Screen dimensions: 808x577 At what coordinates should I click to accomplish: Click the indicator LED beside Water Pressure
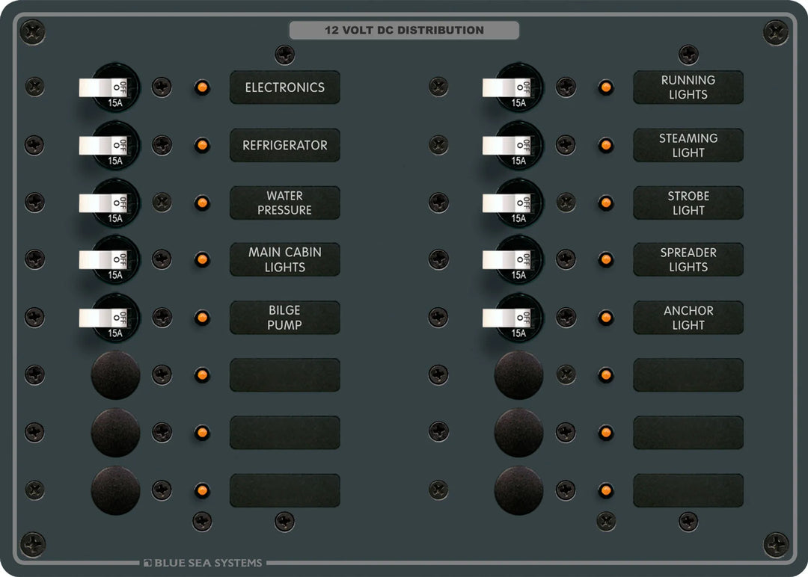(x=201, y=203)
